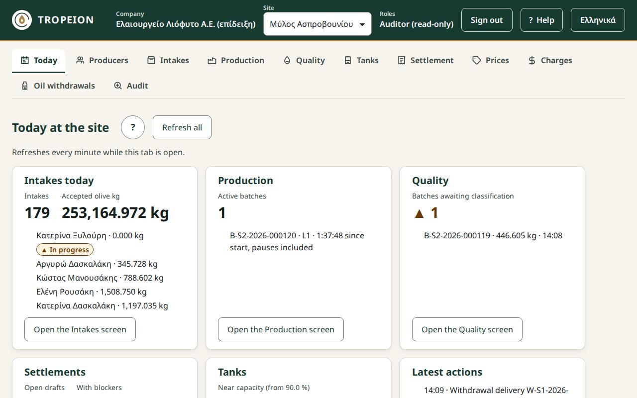Click the Today at the site heading
The height and width of the screenshot is (398, 637).
[60, 127]
